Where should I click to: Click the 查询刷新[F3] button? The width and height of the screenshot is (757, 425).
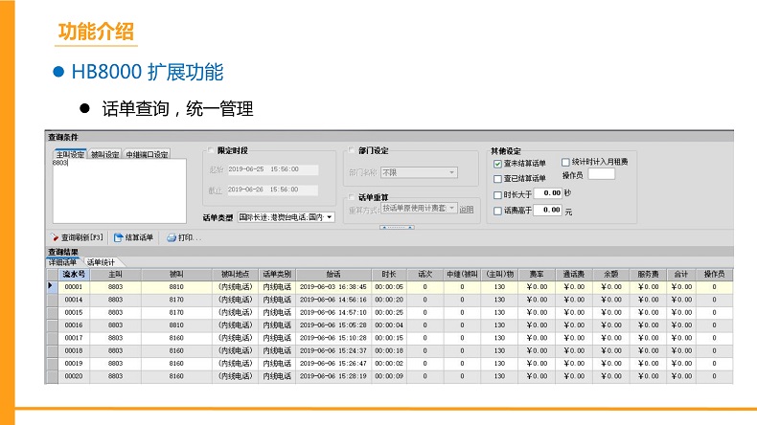tap(78, 237)
